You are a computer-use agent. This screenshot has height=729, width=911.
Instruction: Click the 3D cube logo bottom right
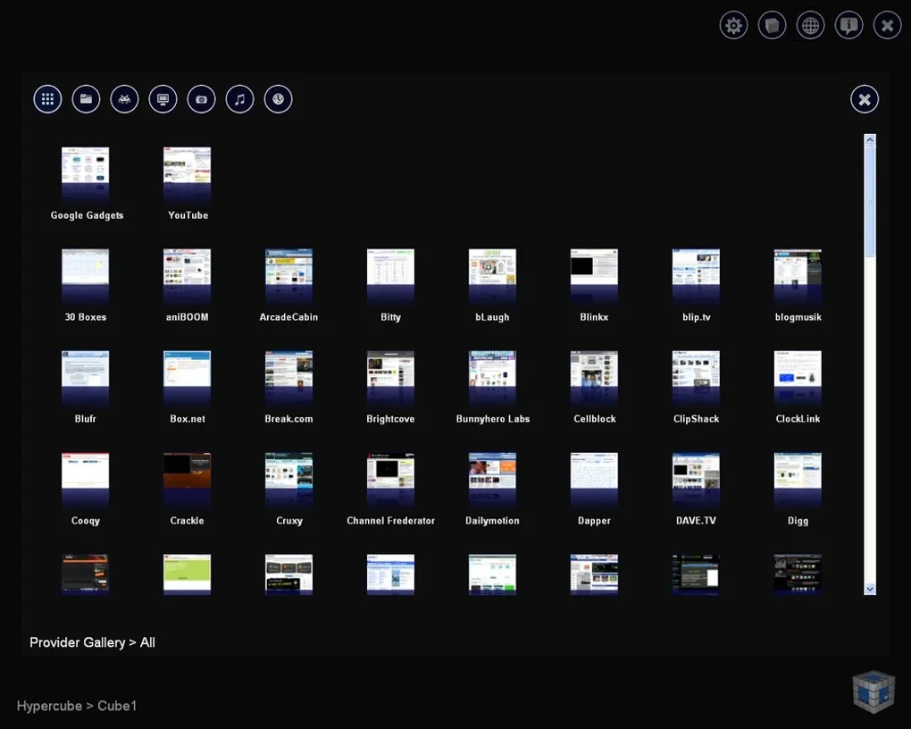[x=873, y=691]
